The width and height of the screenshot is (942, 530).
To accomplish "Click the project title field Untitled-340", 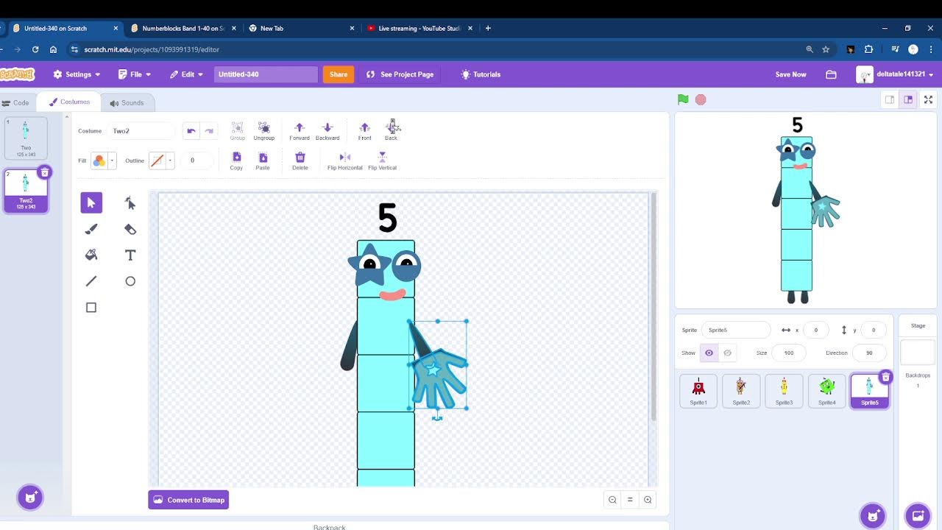I will click(x=266, y=74).
